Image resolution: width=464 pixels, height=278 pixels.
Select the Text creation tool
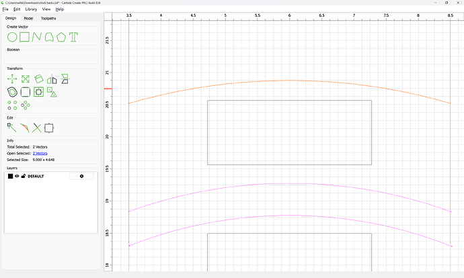click(73, 37)
